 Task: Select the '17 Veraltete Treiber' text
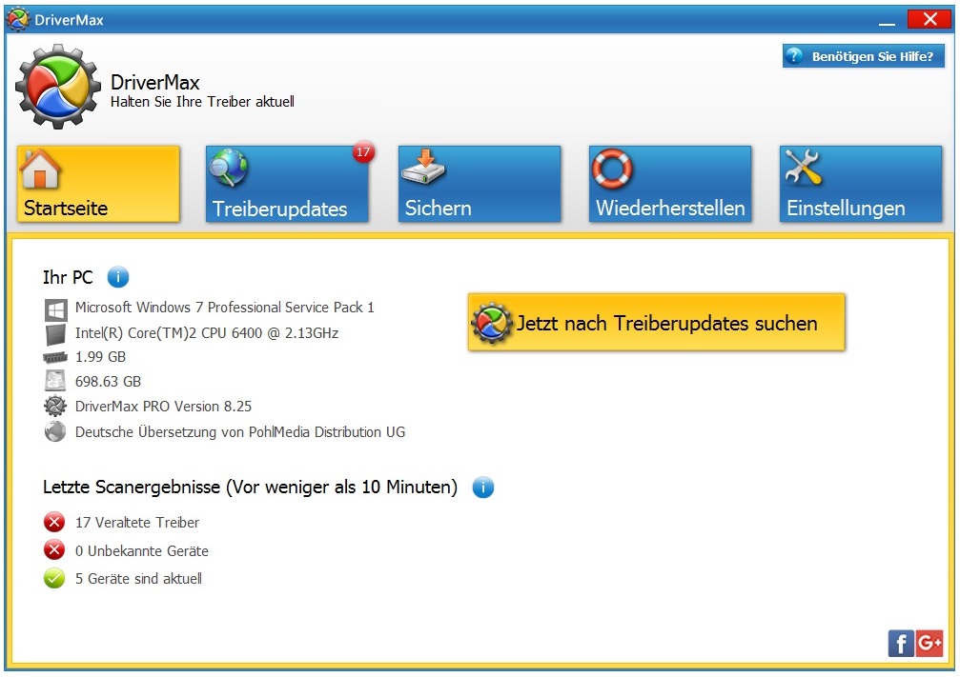pyautogui.click(x=137, y=523)
